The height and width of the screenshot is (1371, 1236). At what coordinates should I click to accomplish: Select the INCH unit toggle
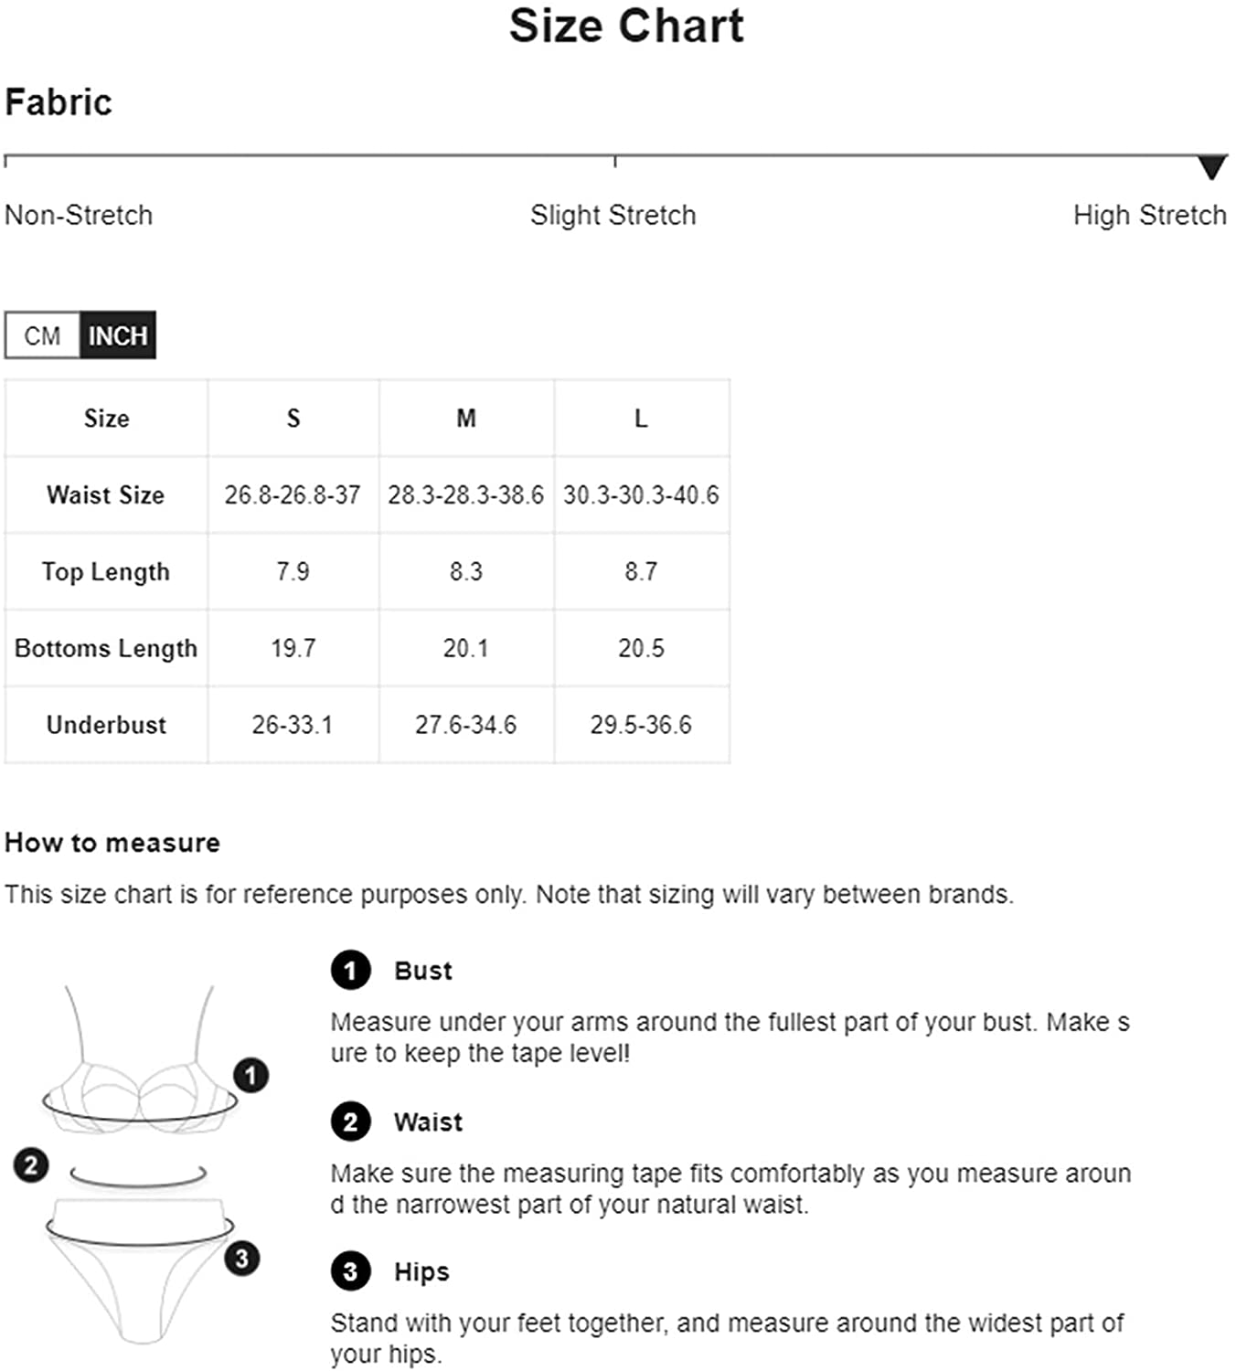click(118, 335)
